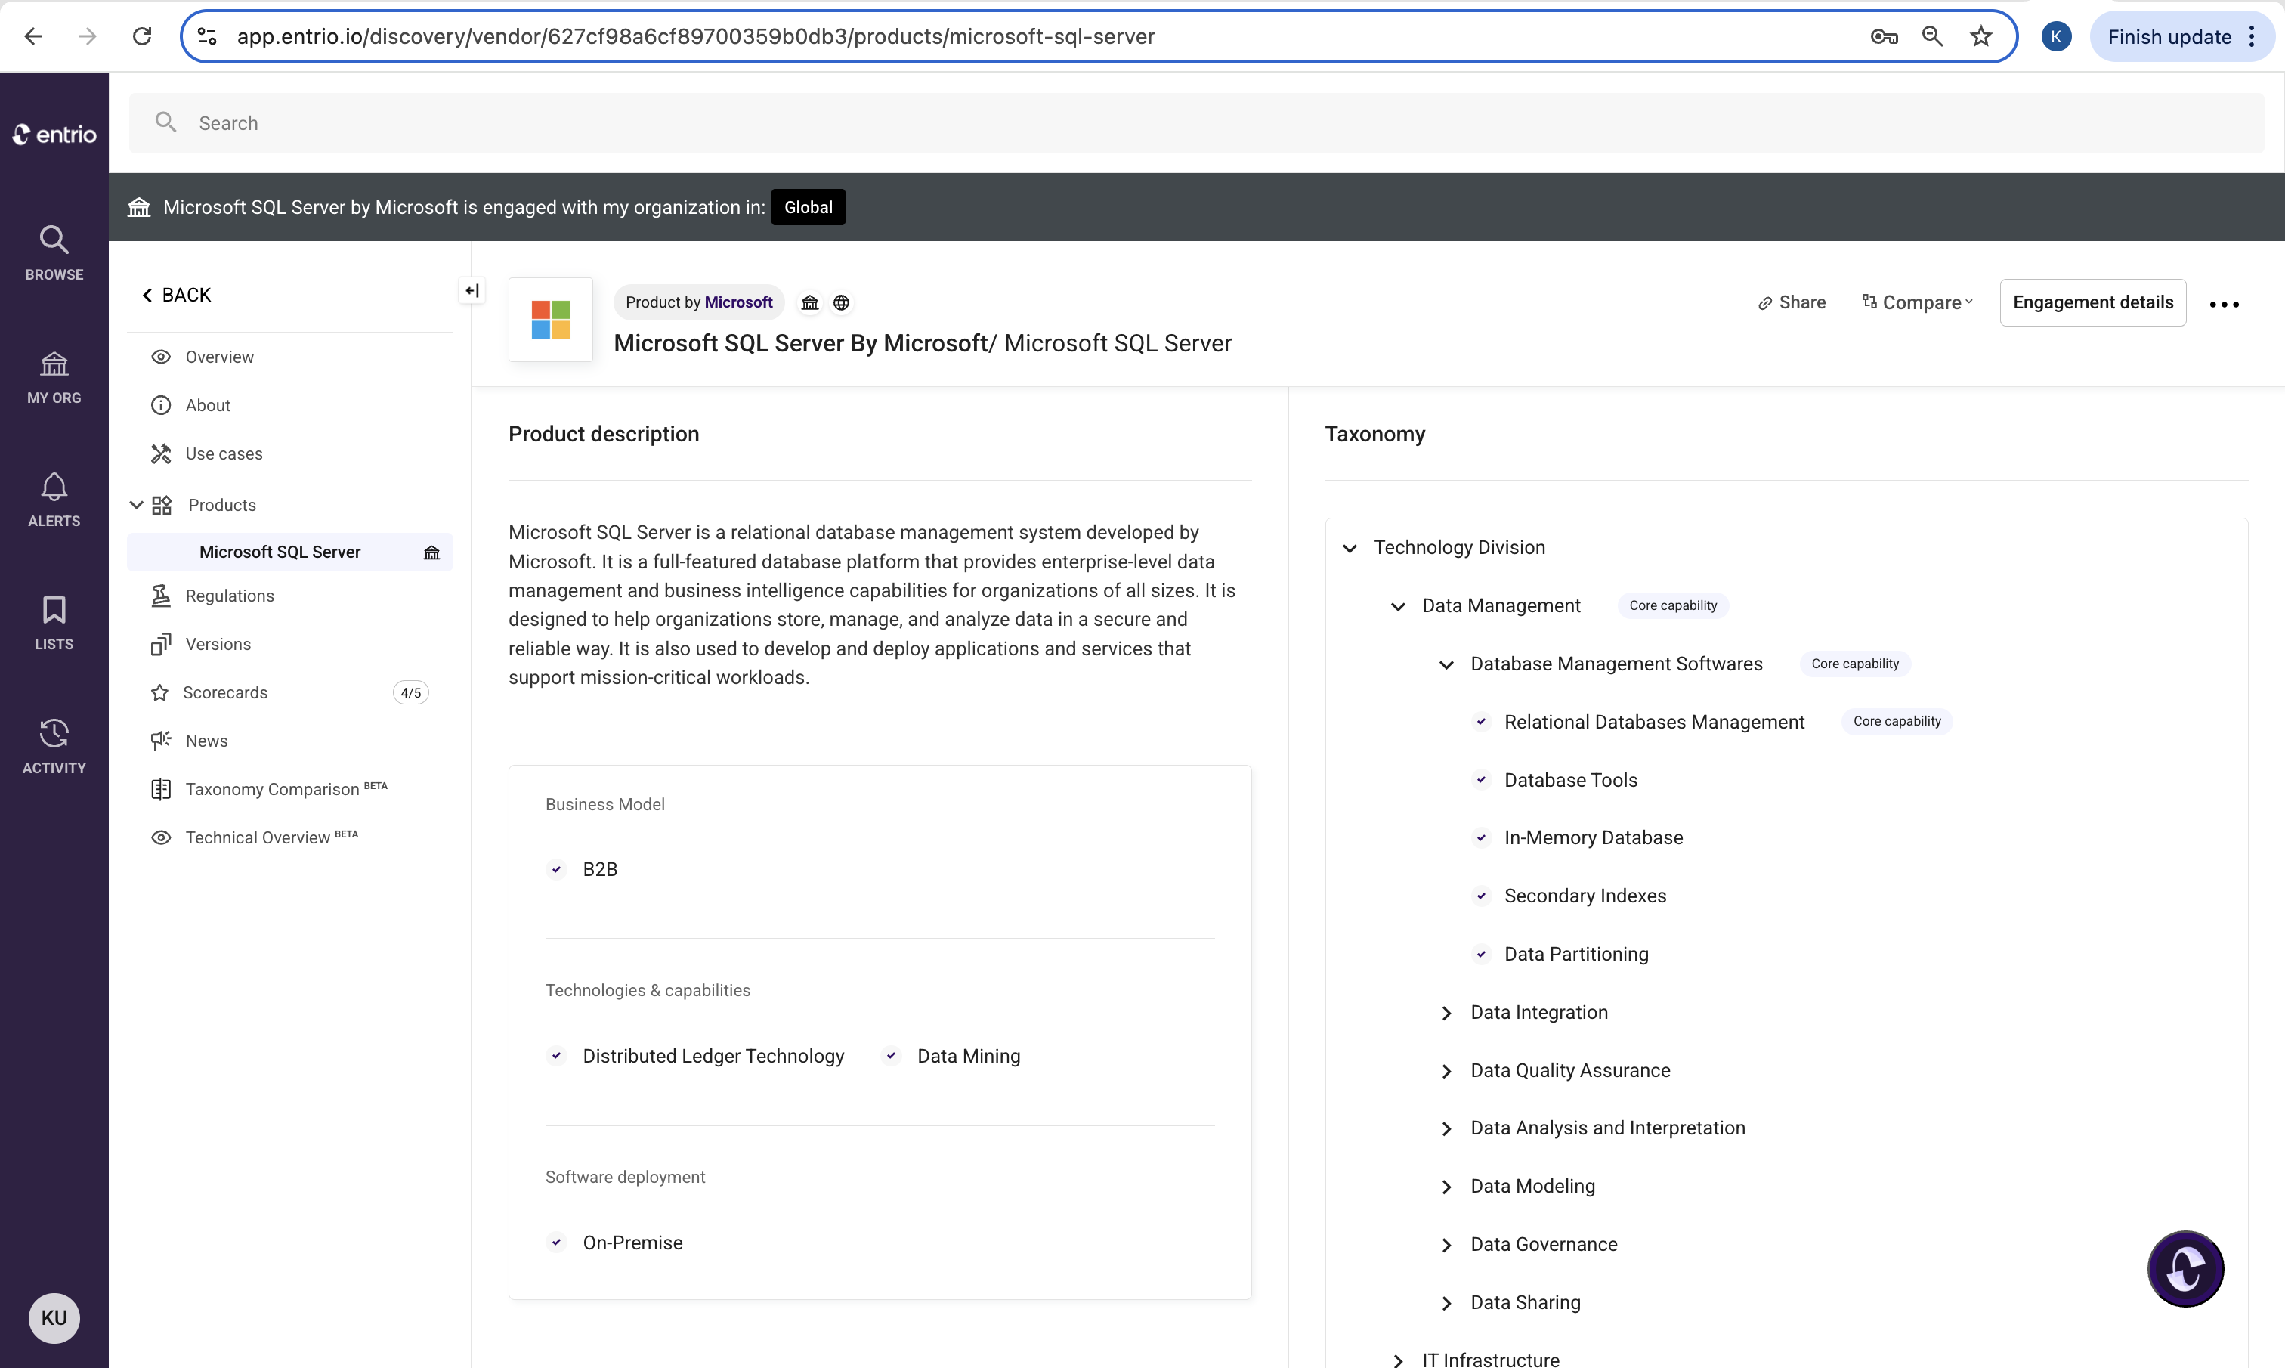Screen dimensions: 2285x1368
Task: Bookmark this page with the star icon
Action: 1981,36
